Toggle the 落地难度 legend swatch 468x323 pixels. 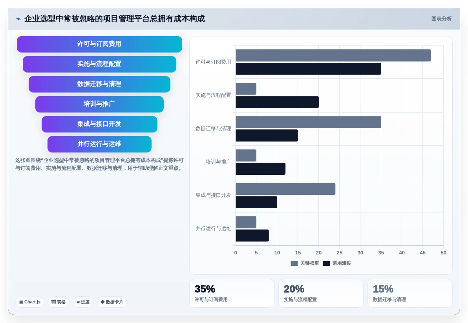326,263
